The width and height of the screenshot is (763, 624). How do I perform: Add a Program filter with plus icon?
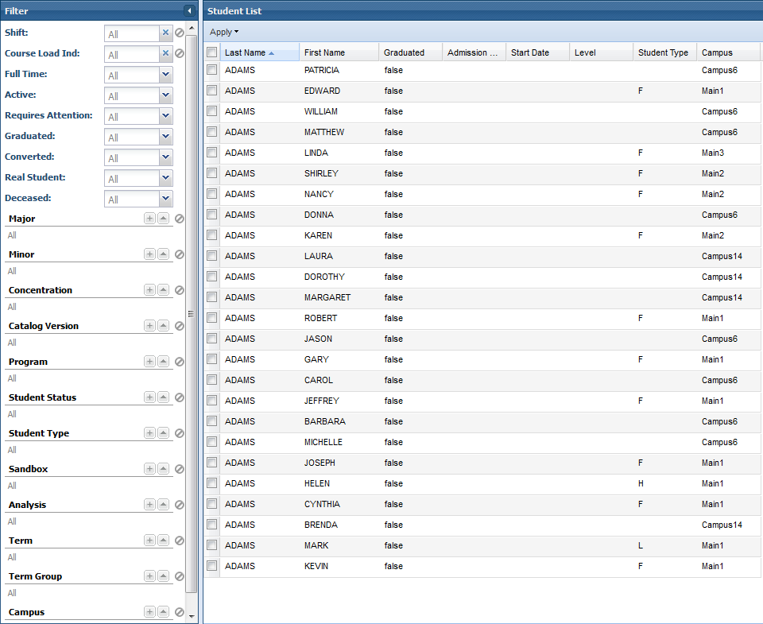[x=149, y=362]
